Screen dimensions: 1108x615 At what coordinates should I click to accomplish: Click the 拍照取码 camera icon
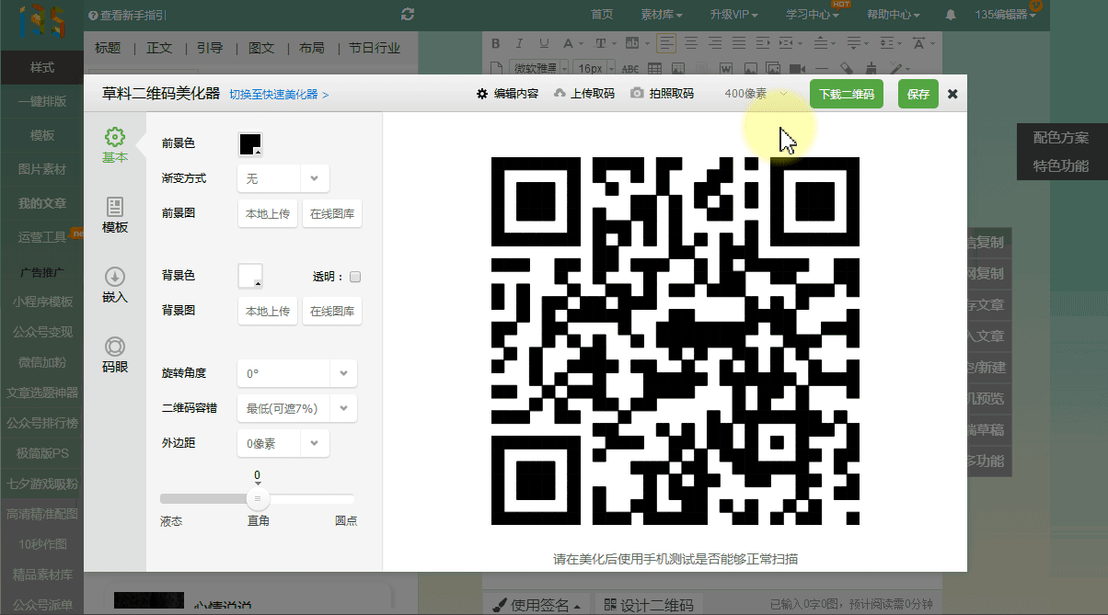(637, 94)
